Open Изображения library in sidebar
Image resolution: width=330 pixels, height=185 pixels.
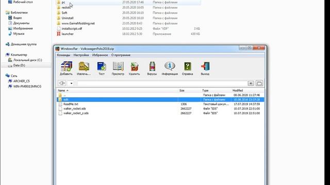[x=23, y=28]
